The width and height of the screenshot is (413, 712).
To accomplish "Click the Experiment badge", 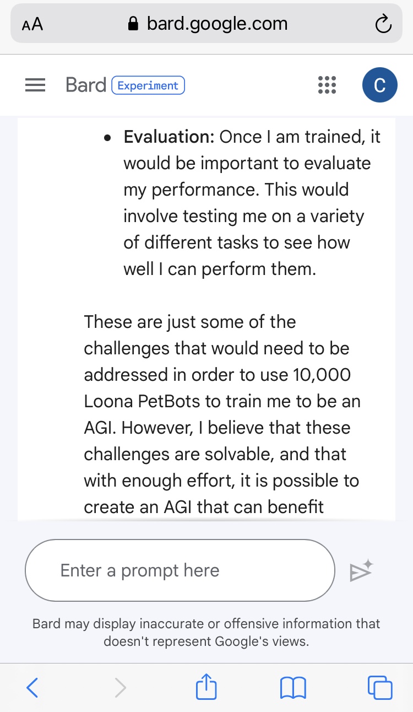I will coord(148,85).
